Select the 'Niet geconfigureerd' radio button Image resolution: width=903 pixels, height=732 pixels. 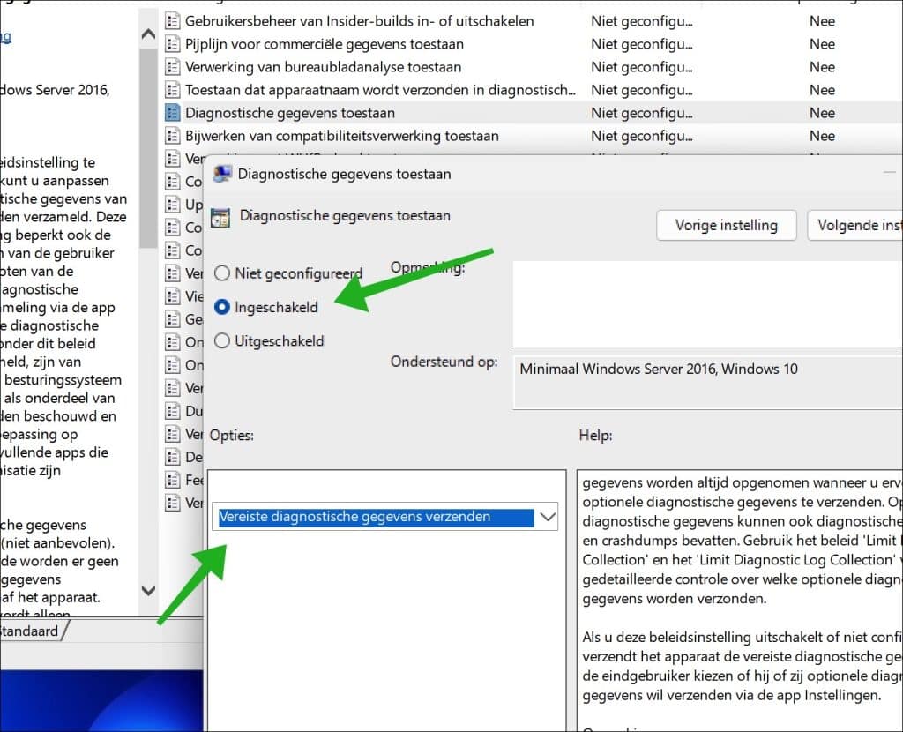pyautogui.click(x=224, y=273)
